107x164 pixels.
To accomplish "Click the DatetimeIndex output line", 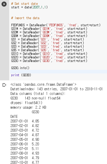I will click(57, 89).
